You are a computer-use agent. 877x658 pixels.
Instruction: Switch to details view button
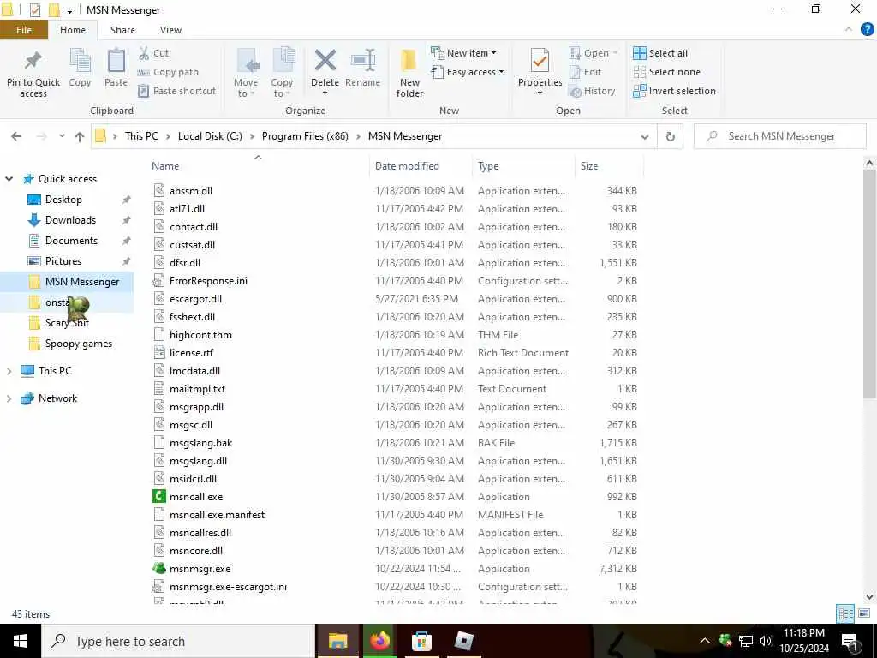(845, 613)
